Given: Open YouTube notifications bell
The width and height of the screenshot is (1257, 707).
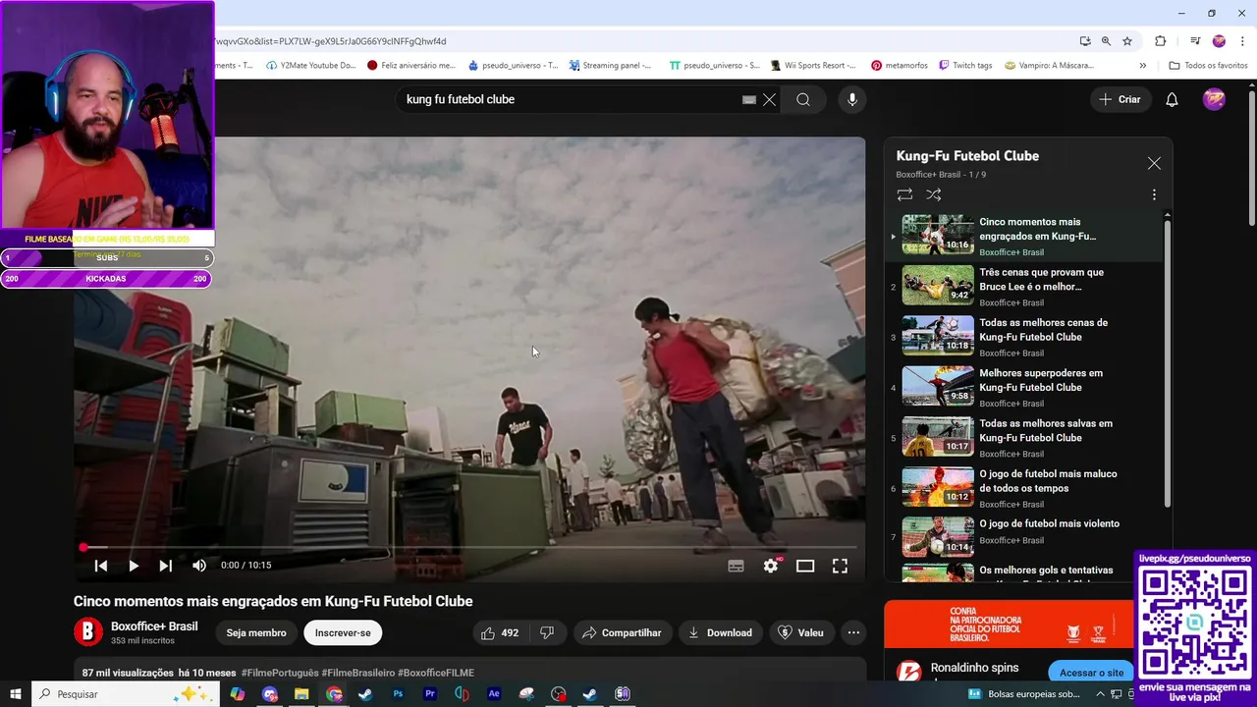Looking at the screenshot, I should click(x=1172, y=99).
